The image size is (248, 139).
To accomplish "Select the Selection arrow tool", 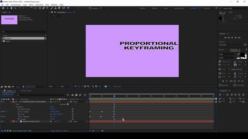I will point(7,8).
